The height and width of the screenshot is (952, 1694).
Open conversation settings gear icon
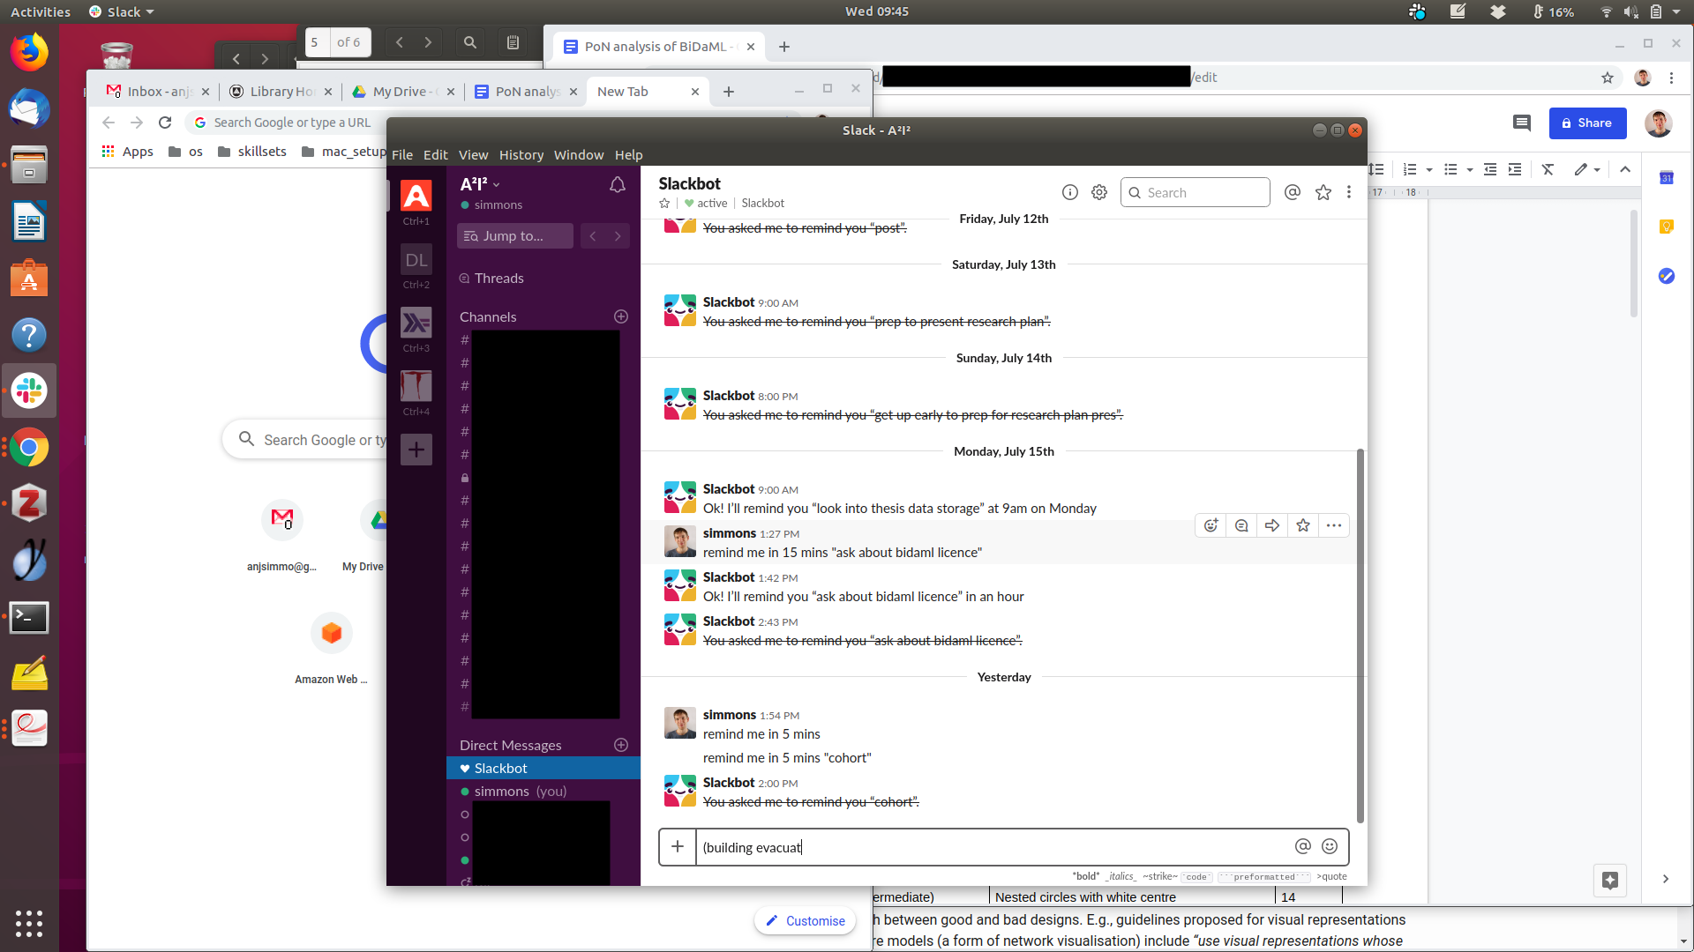[x=1099, y=192]
